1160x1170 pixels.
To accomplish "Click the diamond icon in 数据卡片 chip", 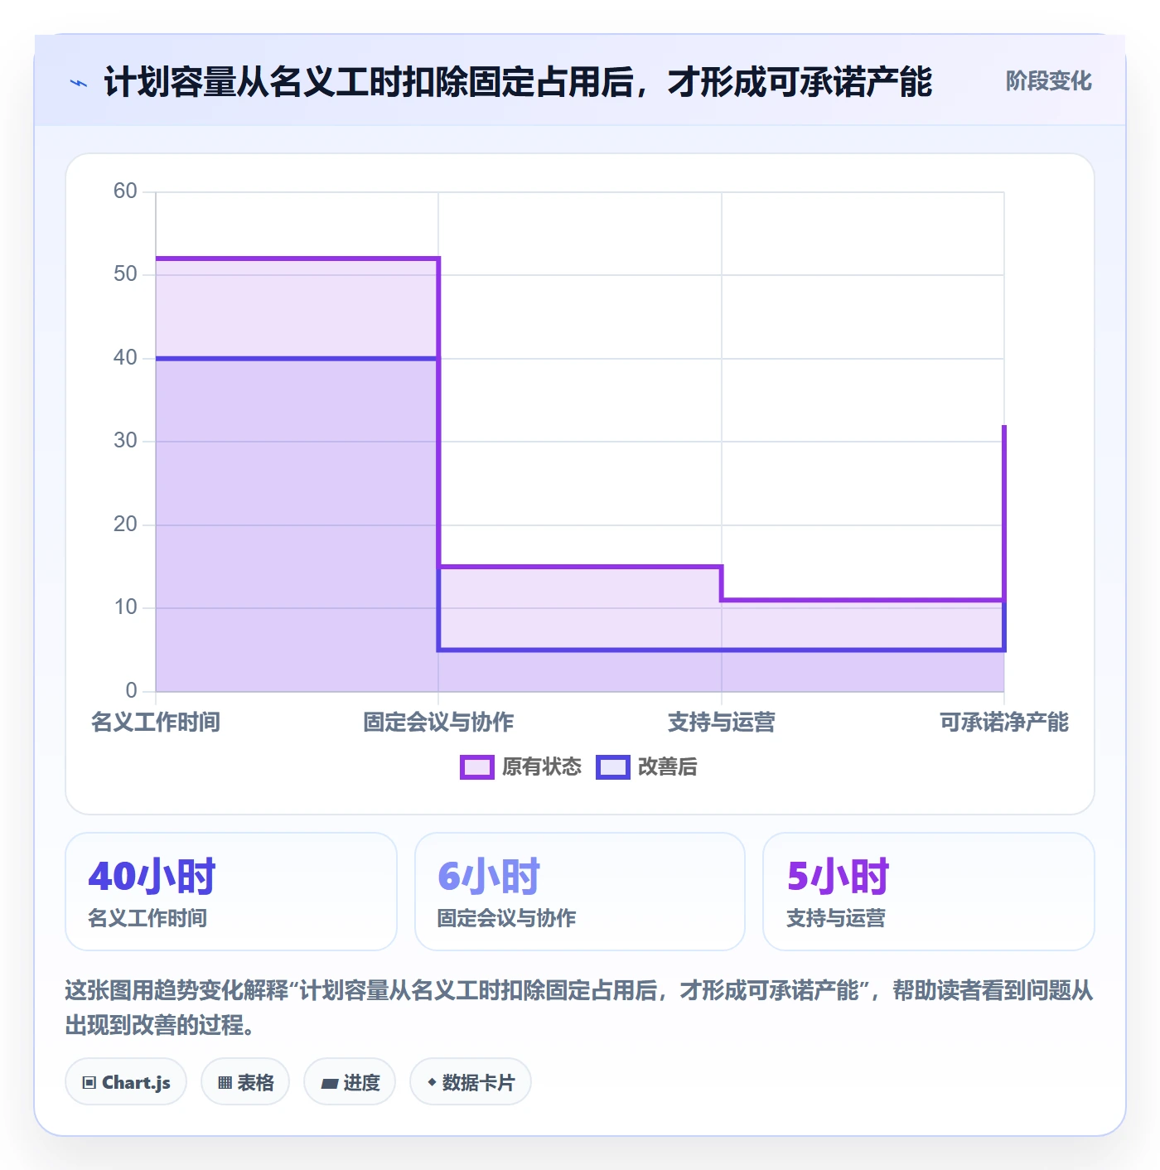I will tap(432, 1082).
